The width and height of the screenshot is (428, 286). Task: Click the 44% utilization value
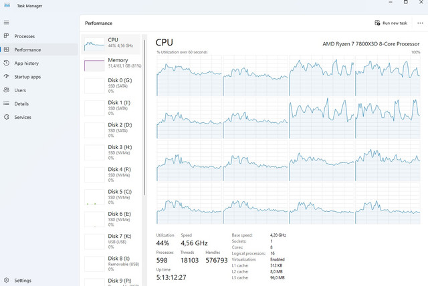coord(163,243)
